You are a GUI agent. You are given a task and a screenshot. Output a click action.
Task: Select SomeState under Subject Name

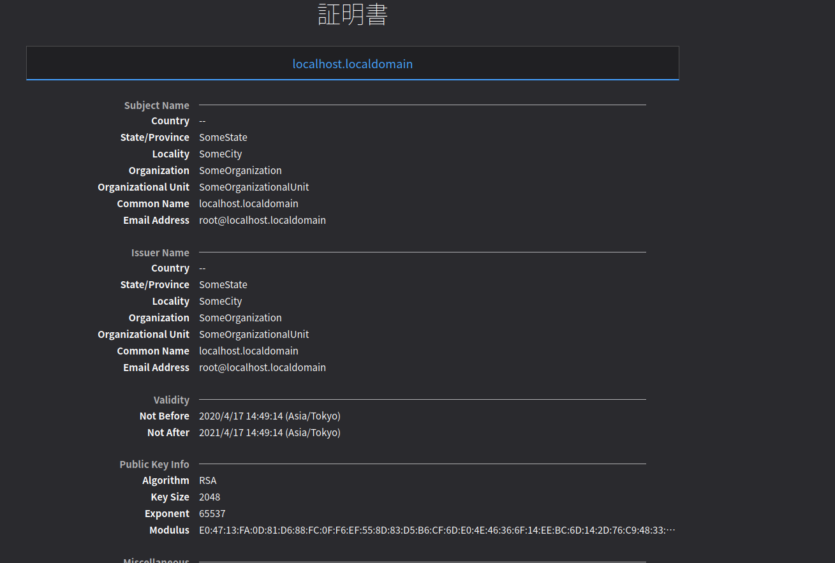click(x=223, y=138)
